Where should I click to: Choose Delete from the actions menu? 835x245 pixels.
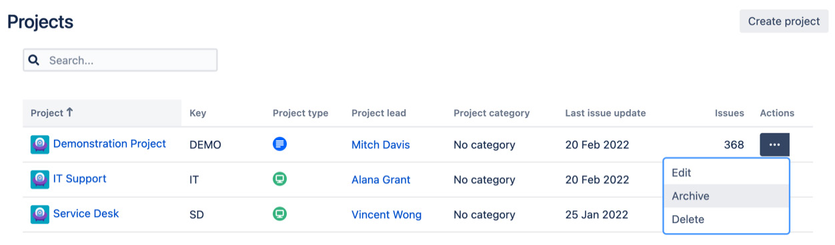726,219
